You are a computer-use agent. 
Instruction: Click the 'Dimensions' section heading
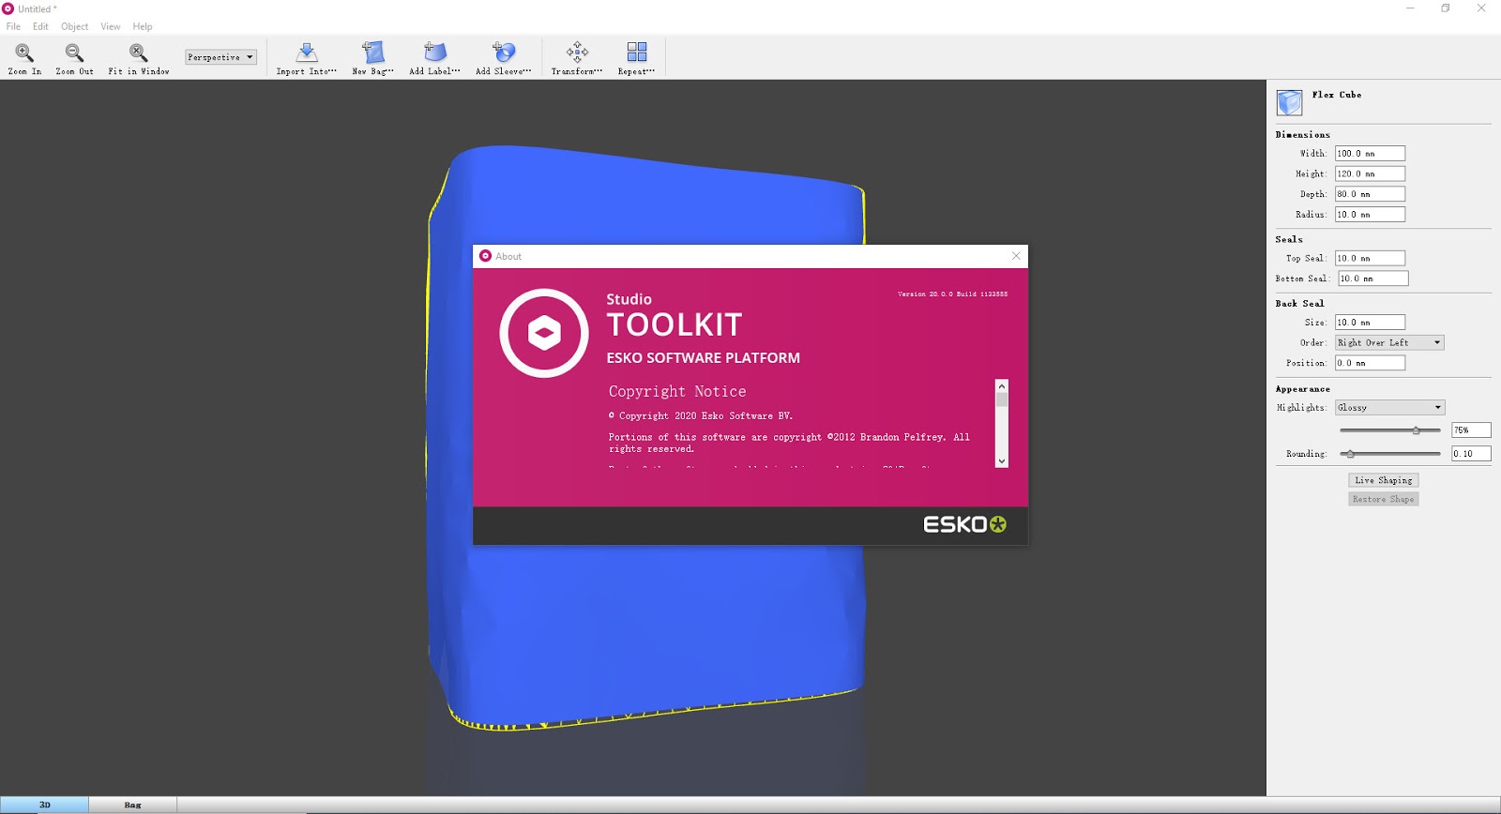[x=1302, y=135]
